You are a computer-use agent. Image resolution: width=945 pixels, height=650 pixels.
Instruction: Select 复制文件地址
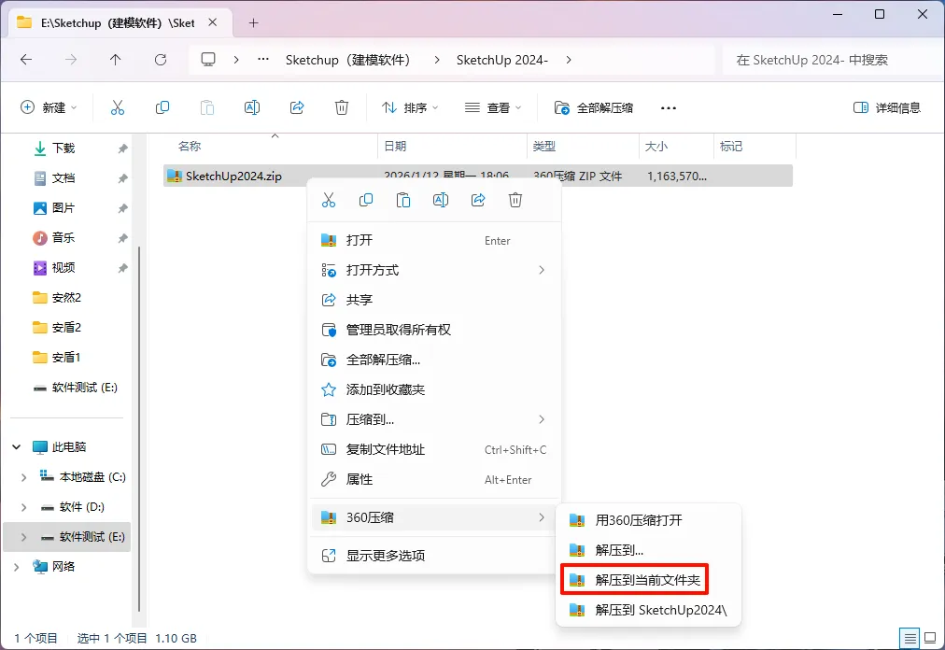tap(434, 449)
